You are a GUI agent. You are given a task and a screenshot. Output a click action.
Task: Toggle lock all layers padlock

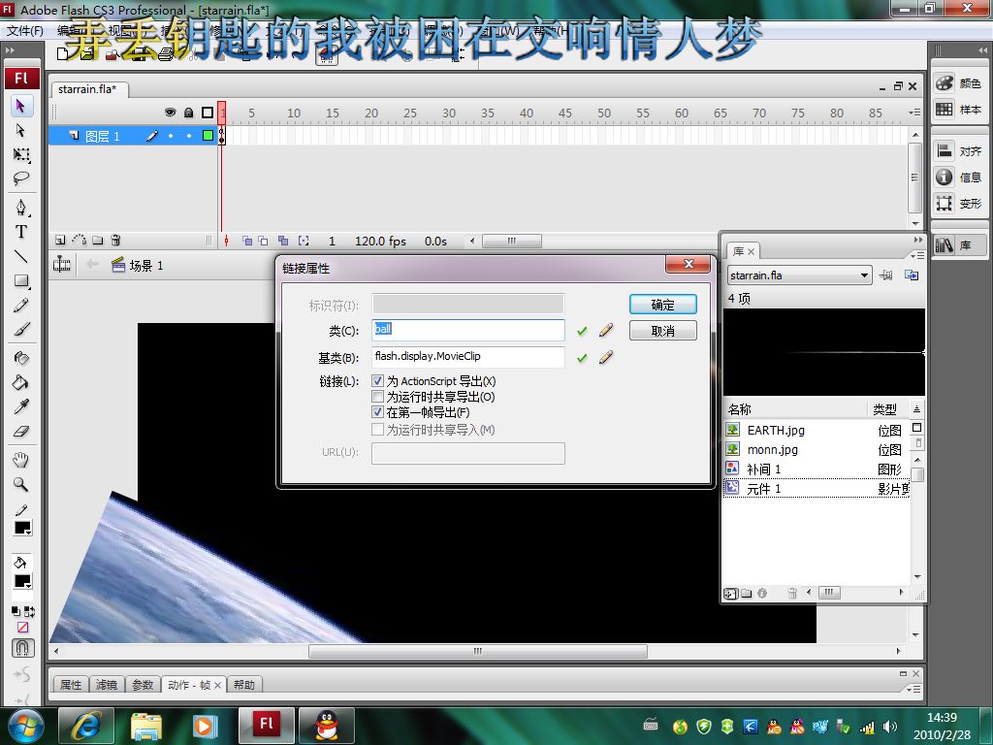tap(189, 113)
